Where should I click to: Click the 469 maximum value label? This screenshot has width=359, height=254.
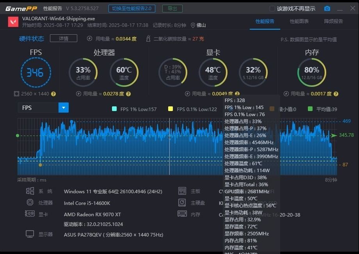pyautogui.click(x=347, y=121)
